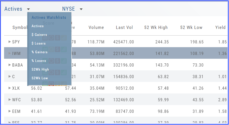The height and width of the screenshot is (125, 229).
Task: Expand the IWM row triangle
Action: [10, 54]
